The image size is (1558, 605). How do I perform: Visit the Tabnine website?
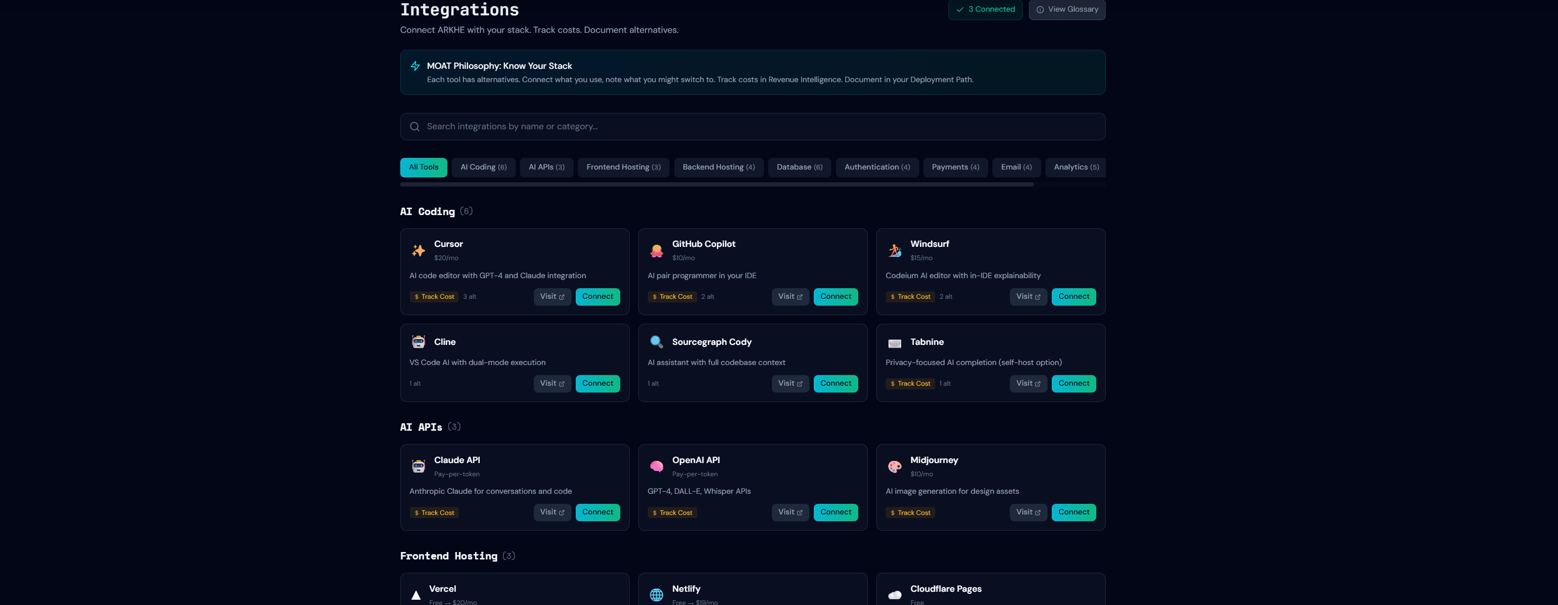[1028, 383]
